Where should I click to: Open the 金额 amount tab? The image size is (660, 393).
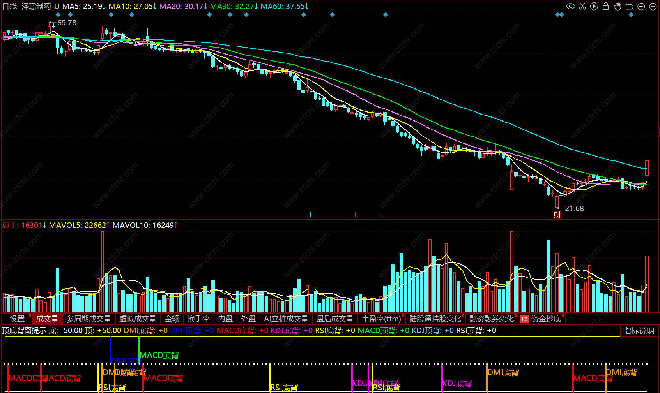[x=172, y=319]
